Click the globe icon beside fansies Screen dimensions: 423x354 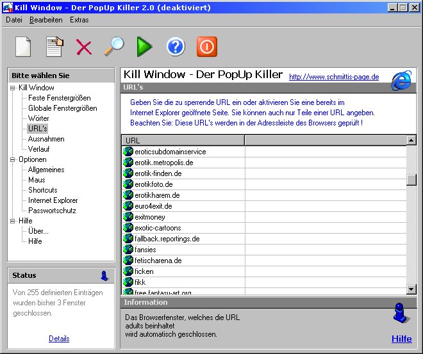tap(128, 250)
